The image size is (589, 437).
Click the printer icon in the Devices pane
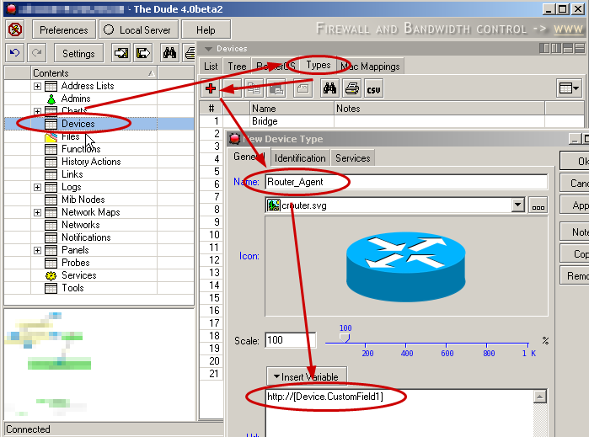[x=352, y=88]
